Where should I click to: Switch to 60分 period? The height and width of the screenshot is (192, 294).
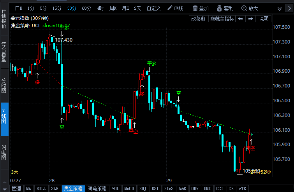pyautogui.click(x=86, y=8)
